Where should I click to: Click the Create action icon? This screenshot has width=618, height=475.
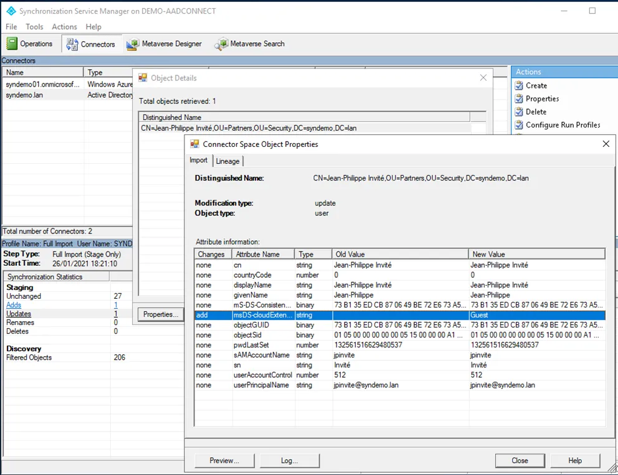coord(519,85)
